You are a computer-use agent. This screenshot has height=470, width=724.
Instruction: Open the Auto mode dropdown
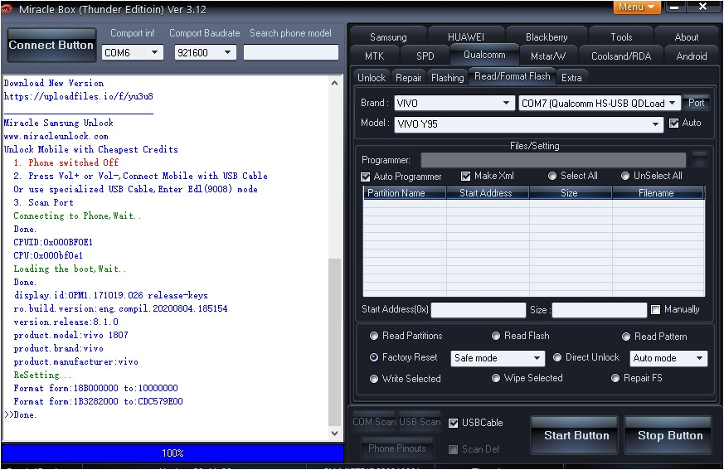click(668, 358)
